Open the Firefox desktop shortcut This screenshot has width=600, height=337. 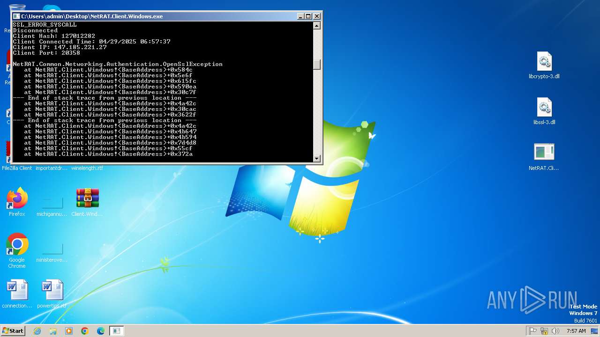pyautogui.click(x=17, y=202)
